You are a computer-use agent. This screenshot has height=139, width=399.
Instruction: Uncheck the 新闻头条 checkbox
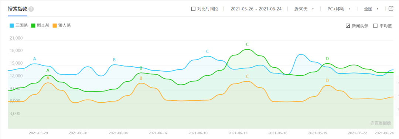click(x=348, y=26)
